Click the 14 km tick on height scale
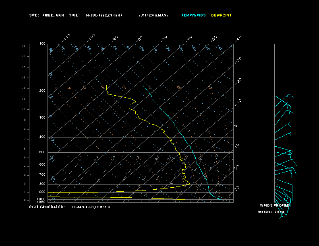 (x=24, y=67)
